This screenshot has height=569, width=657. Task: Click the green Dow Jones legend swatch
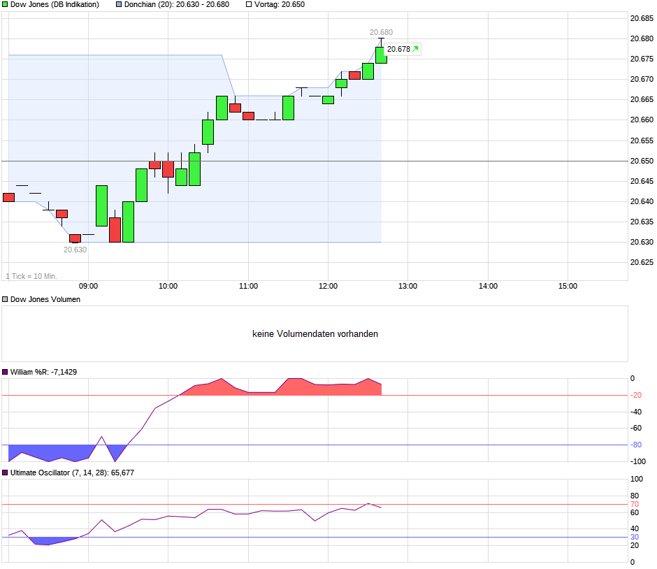click(5, 5)
